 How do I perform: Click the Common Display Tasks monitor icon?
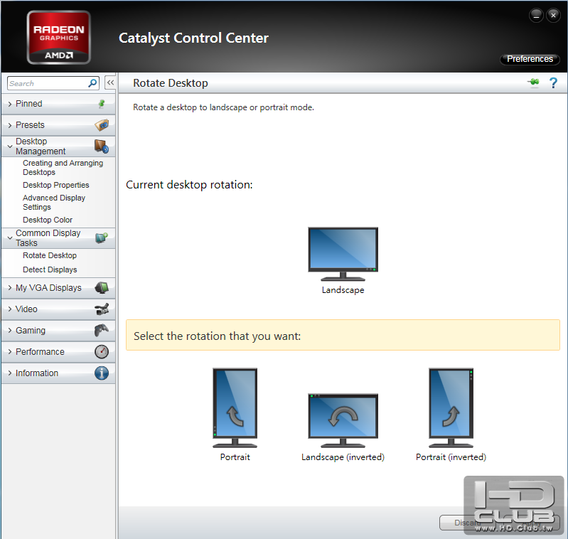coord(102,238)
